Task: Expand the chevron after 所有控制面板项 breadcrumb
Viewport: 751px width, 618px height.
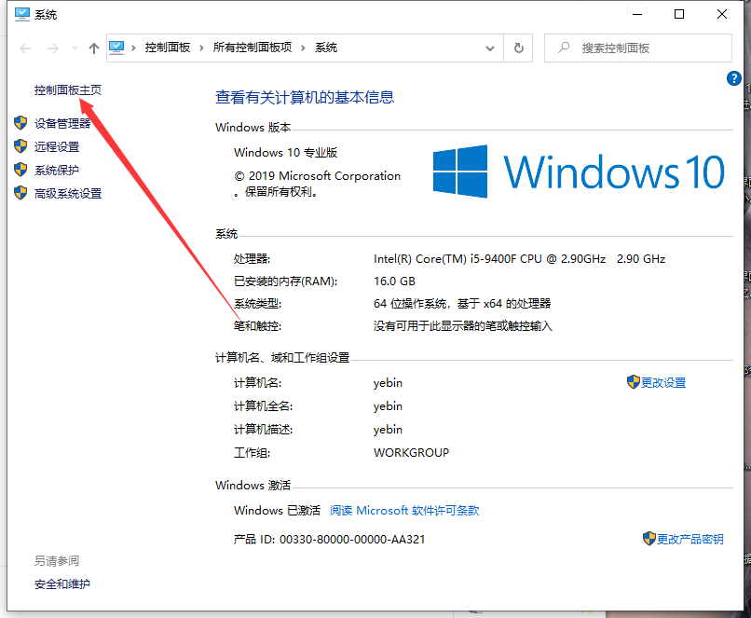Action: (x=304, y=48)
